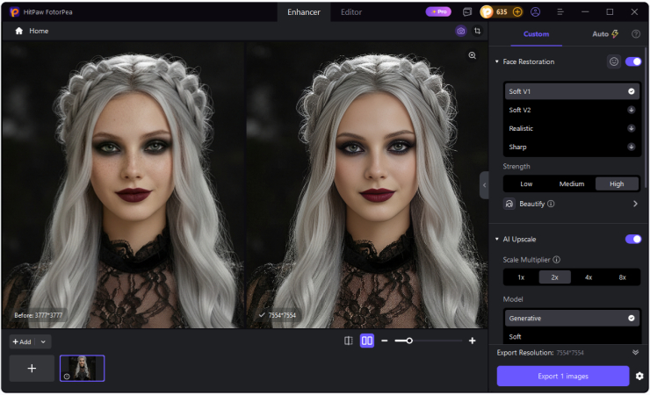Viewport: 650px width, 395px height.
Task: Select High strength
Action: (617, 183)
